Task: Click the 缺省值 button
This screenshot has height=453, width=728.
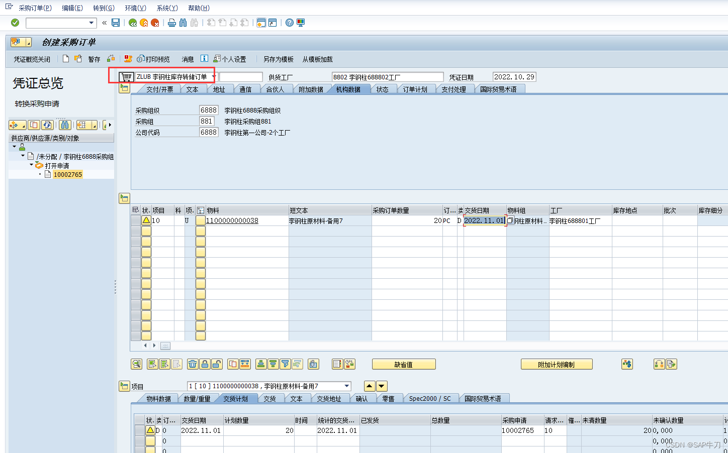Action: (404, 365)
